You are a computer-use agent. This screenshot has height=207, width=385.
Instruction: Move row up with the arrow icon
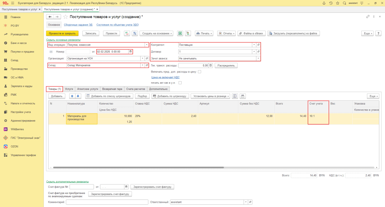tap(72, 96)
